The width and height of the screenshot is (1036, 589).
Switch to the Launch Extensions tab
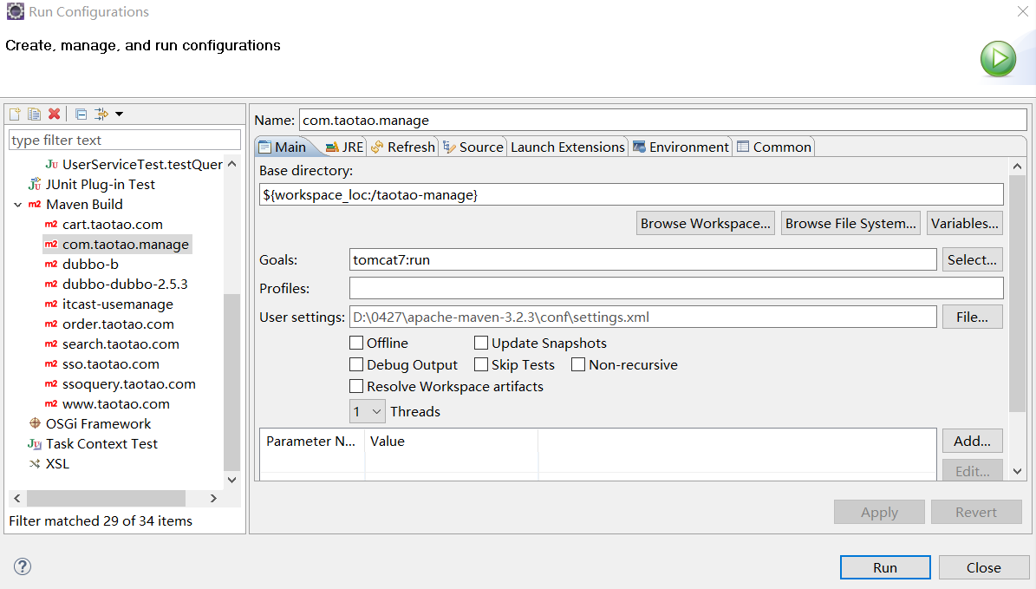(x=568, y=147)
